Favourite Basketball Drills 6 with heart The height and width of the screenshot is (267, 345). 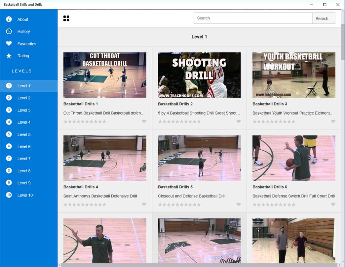(x=333, y=204)
